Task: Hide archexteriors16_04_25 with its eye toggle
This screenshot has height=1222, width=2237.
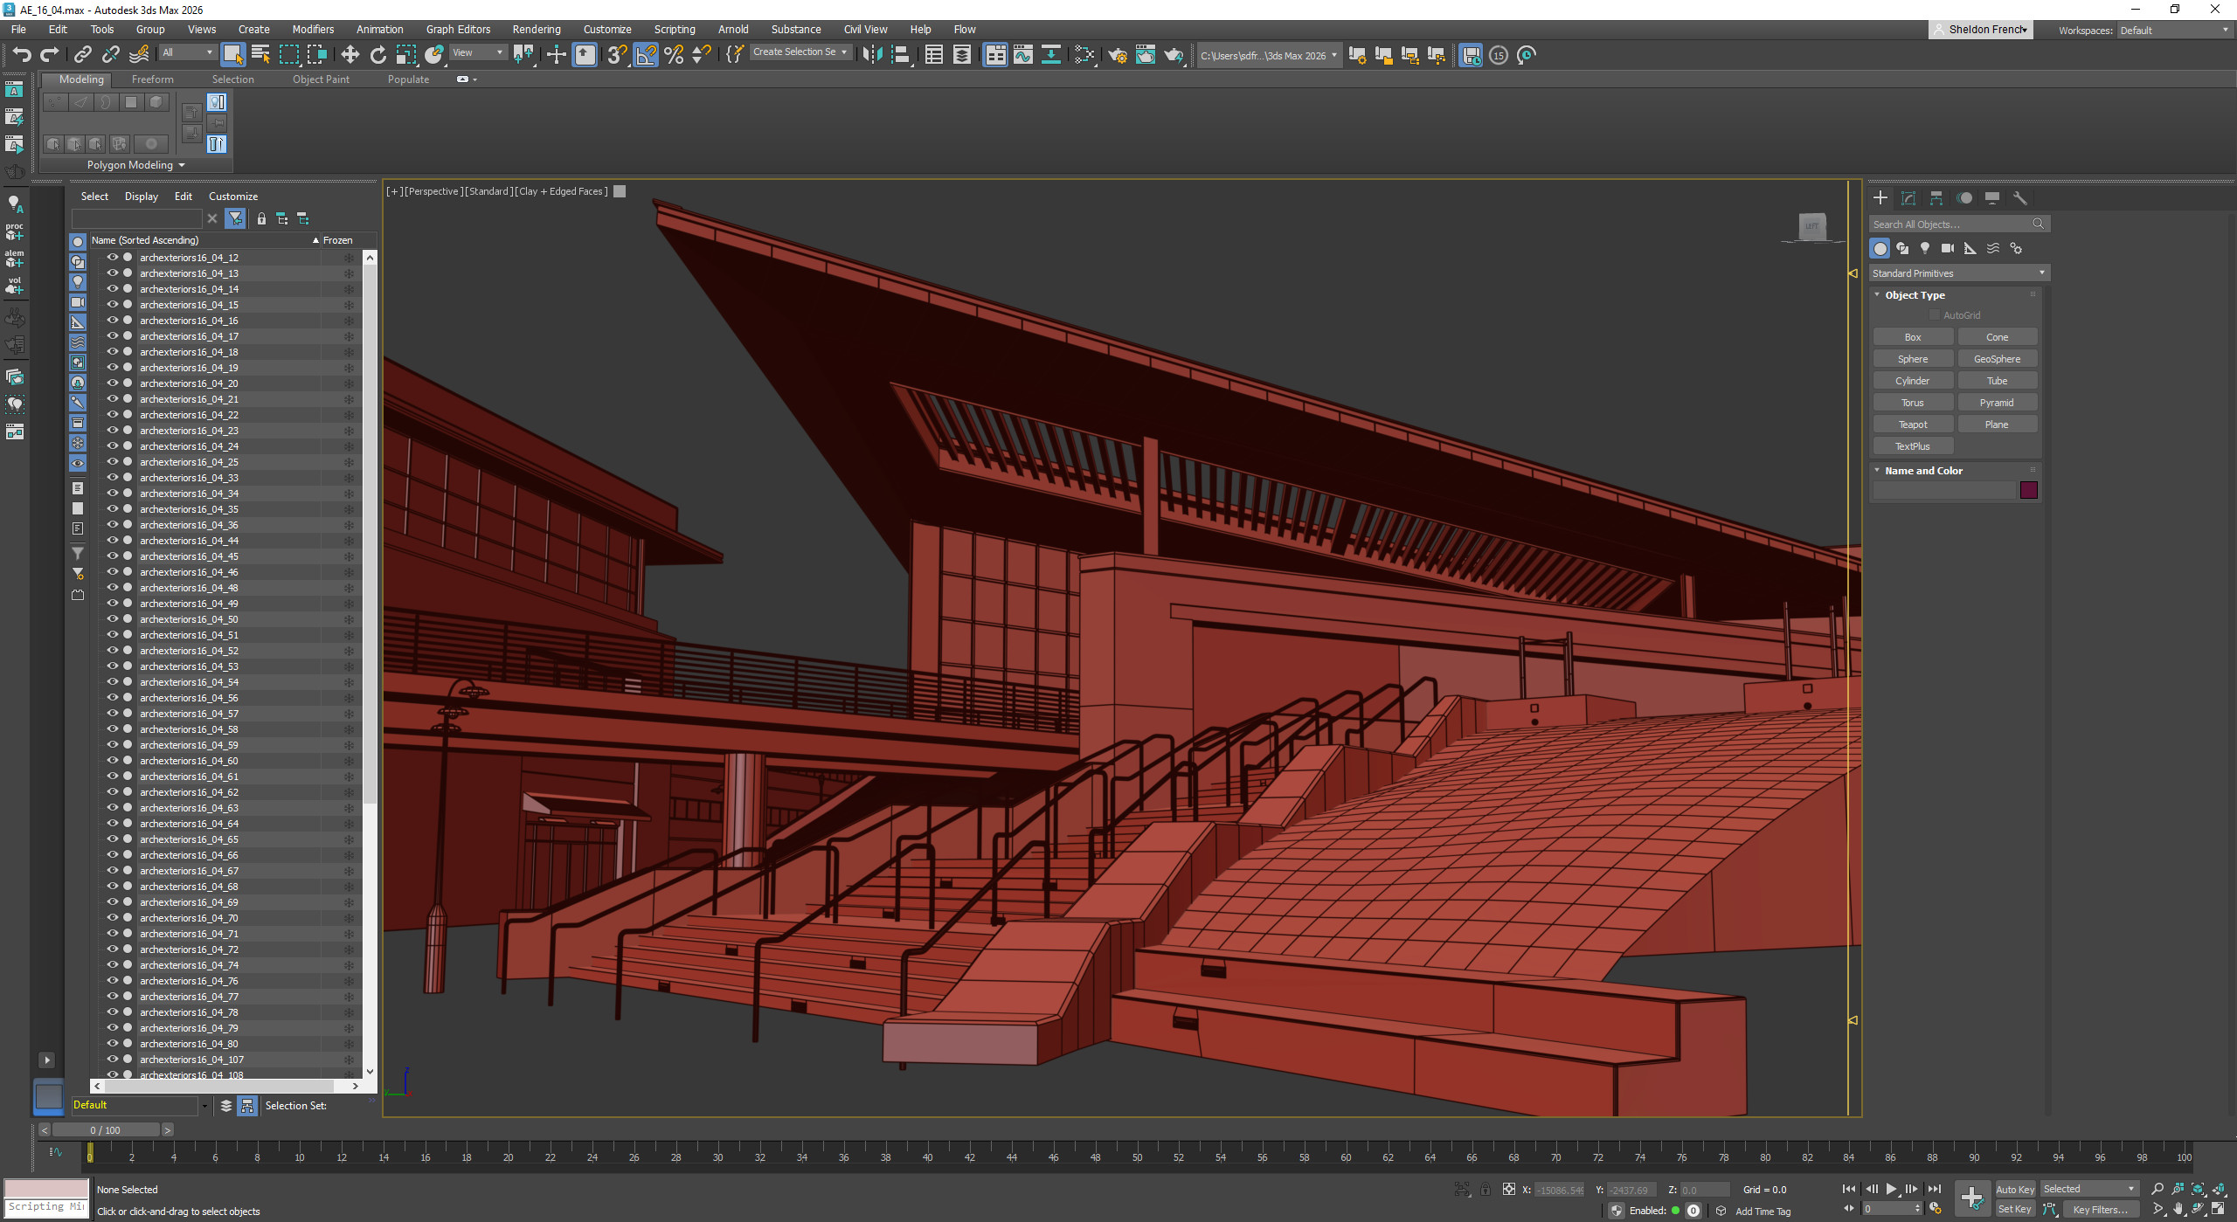Action: 112,462
